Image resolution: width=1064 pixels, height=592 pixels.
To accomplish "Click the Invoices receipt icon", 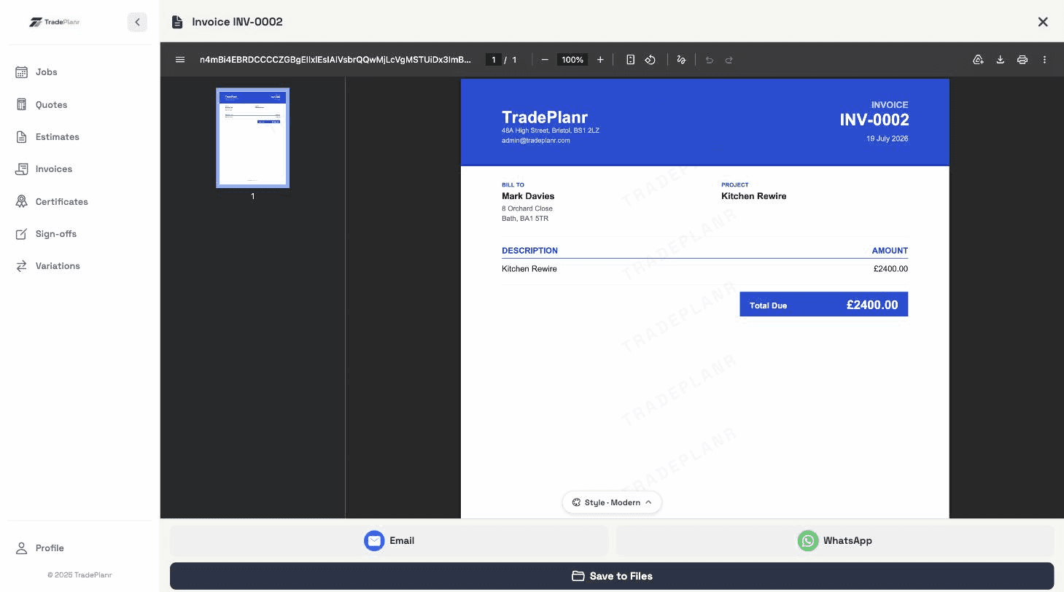I will (x=22, y=168).
